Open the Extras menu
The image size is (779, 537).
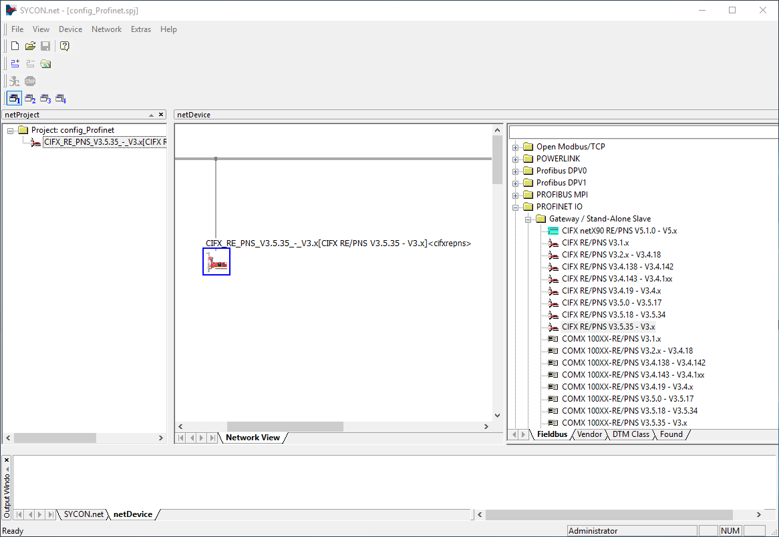tap(140, 29)
